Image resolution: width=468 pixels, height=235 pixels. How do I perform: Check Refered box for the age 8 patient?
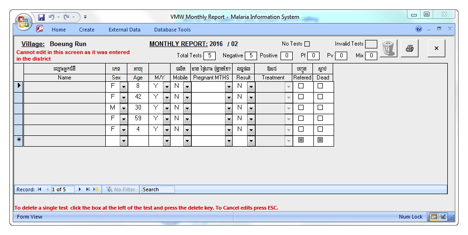point(301,86)
